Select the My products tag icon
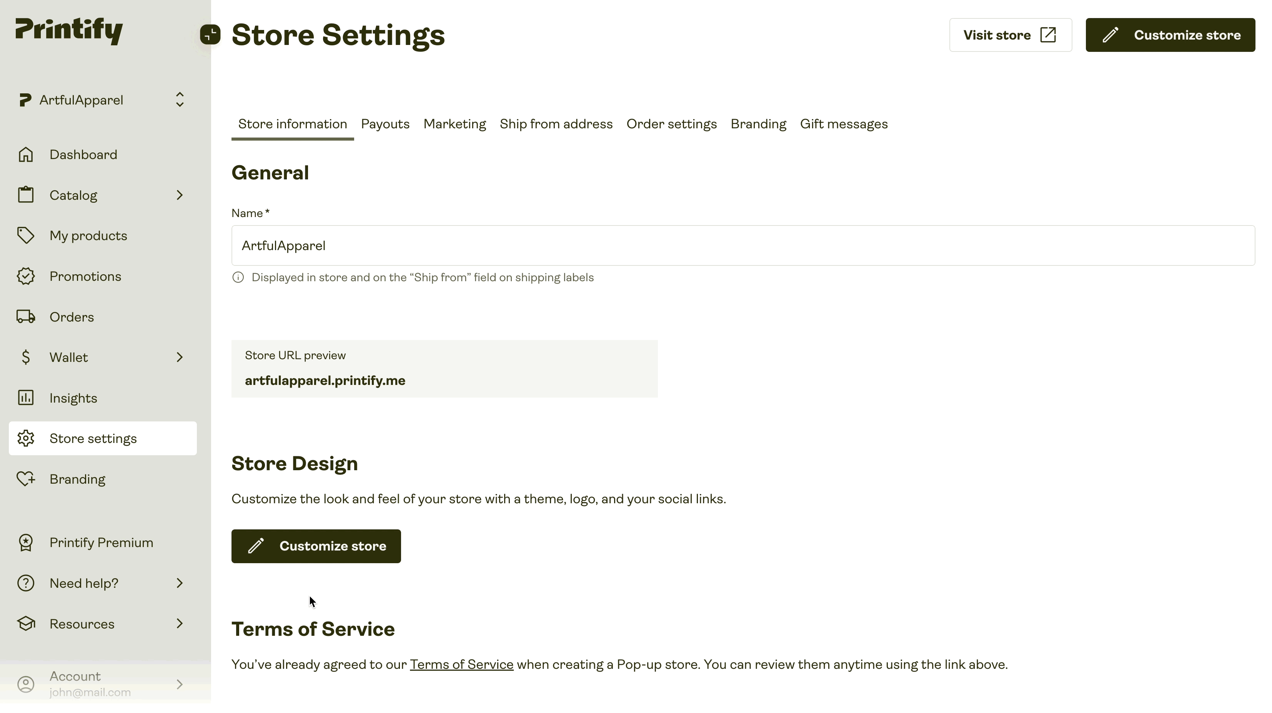Viewport: 1272px width, 713px height. 26,235
